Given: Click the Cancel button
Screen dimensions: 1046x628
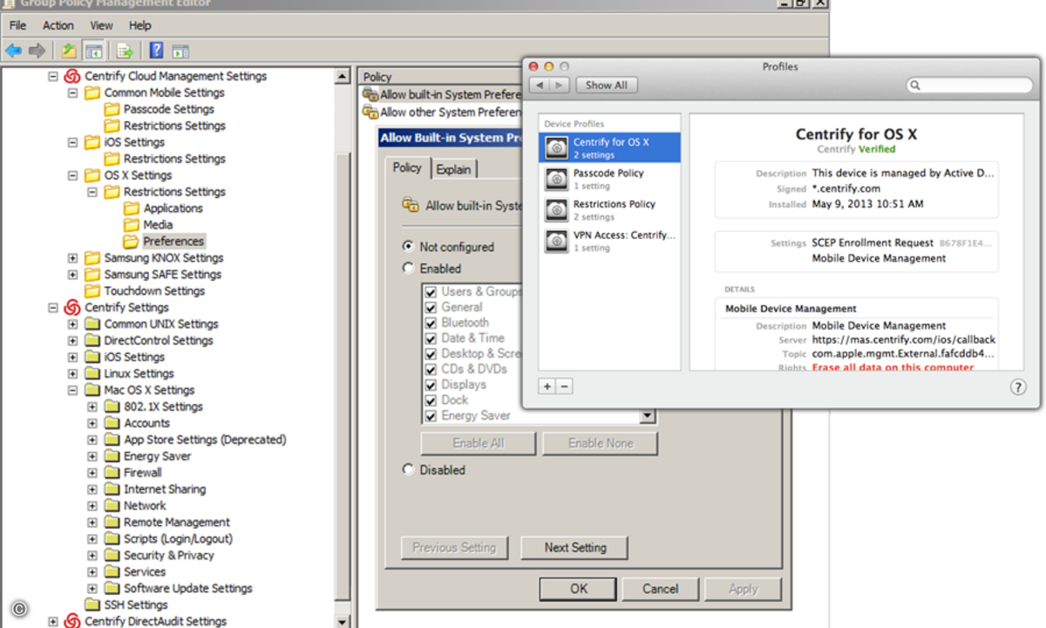Looking at the screenshot, I should tap(661, 589).
